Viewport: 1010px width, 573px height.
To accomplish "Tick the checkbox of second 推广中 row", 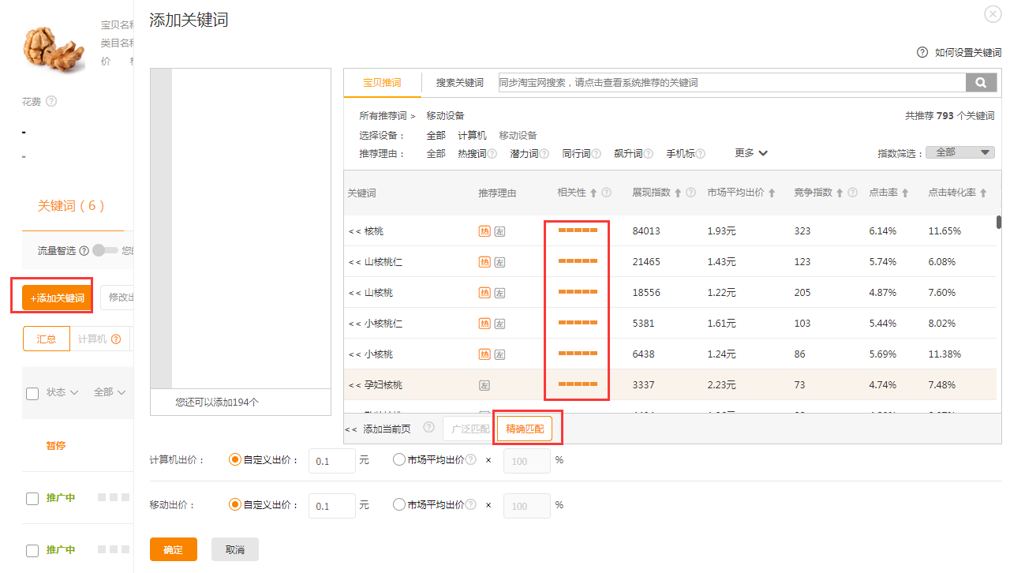I will coord(32,550).
